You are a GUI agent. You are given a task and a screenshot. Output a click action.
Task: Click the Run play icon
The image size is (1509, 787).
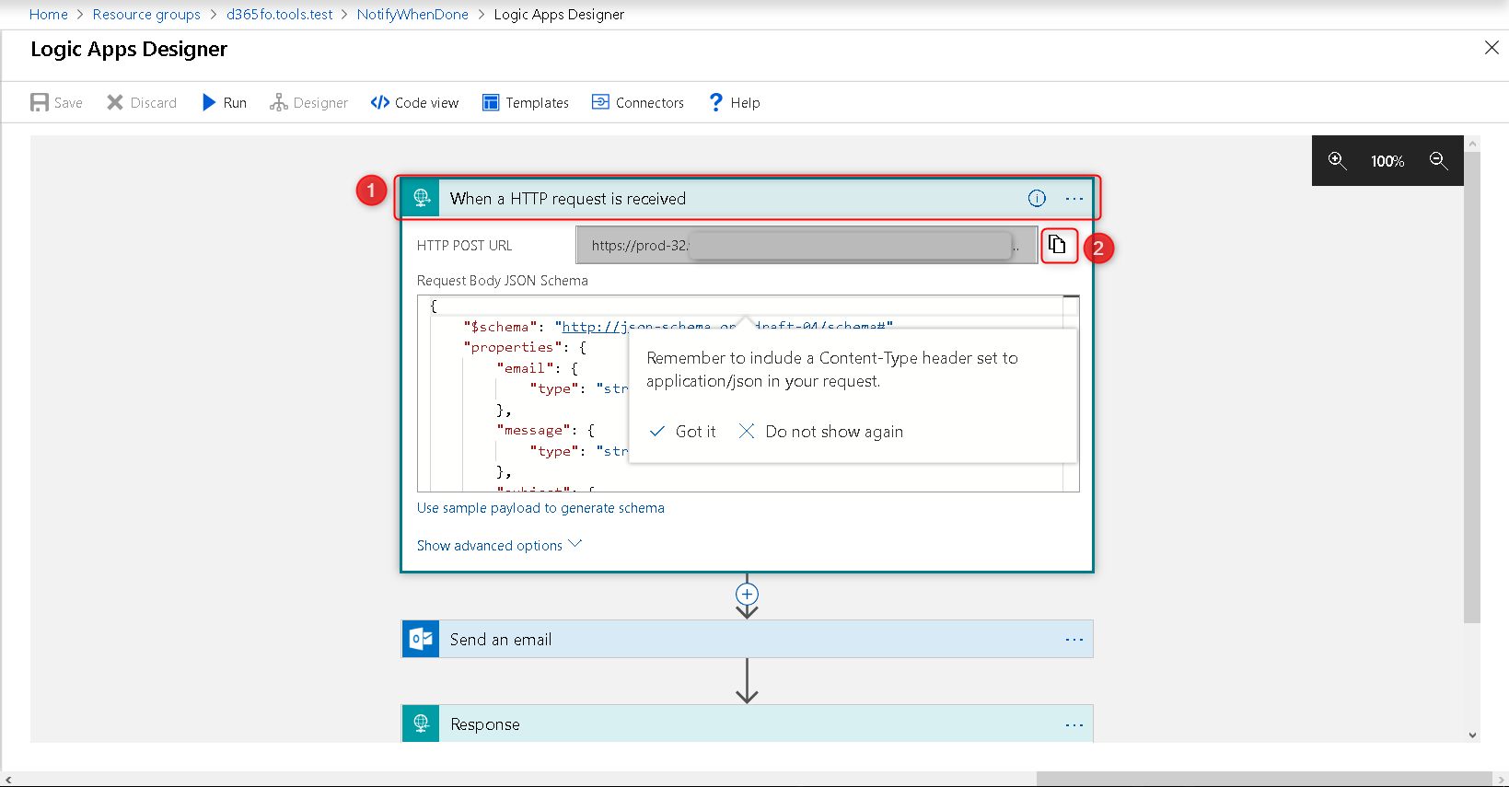coord(209,102)
